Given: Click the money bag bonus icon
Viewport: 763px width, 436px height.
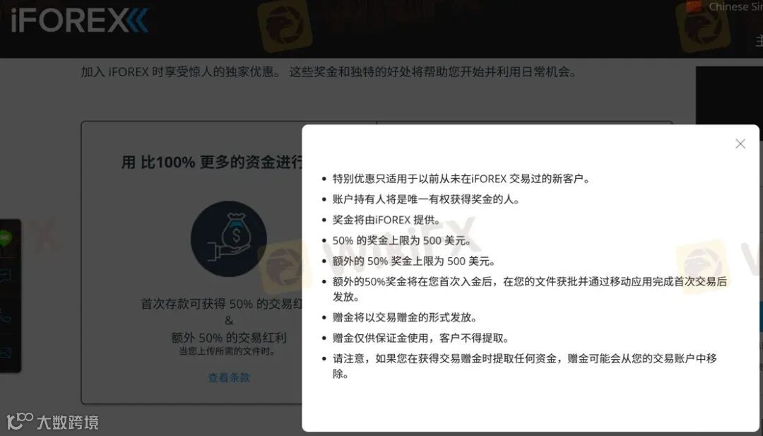Looking at the screenshot, I should [x=229, y=239].
